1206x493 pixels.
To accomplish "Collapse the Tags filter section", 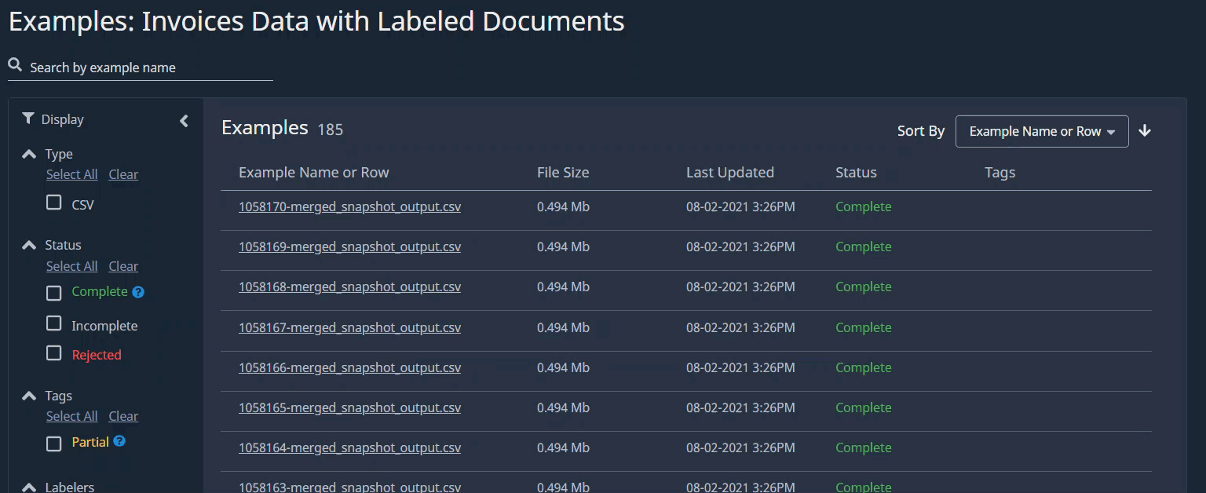I will pos(29,396).
